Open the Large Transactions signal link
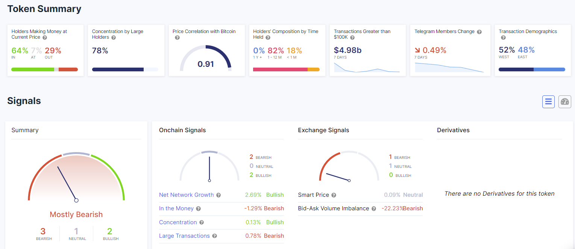This screenshot has width=575, height=249. tap(184, 236)
